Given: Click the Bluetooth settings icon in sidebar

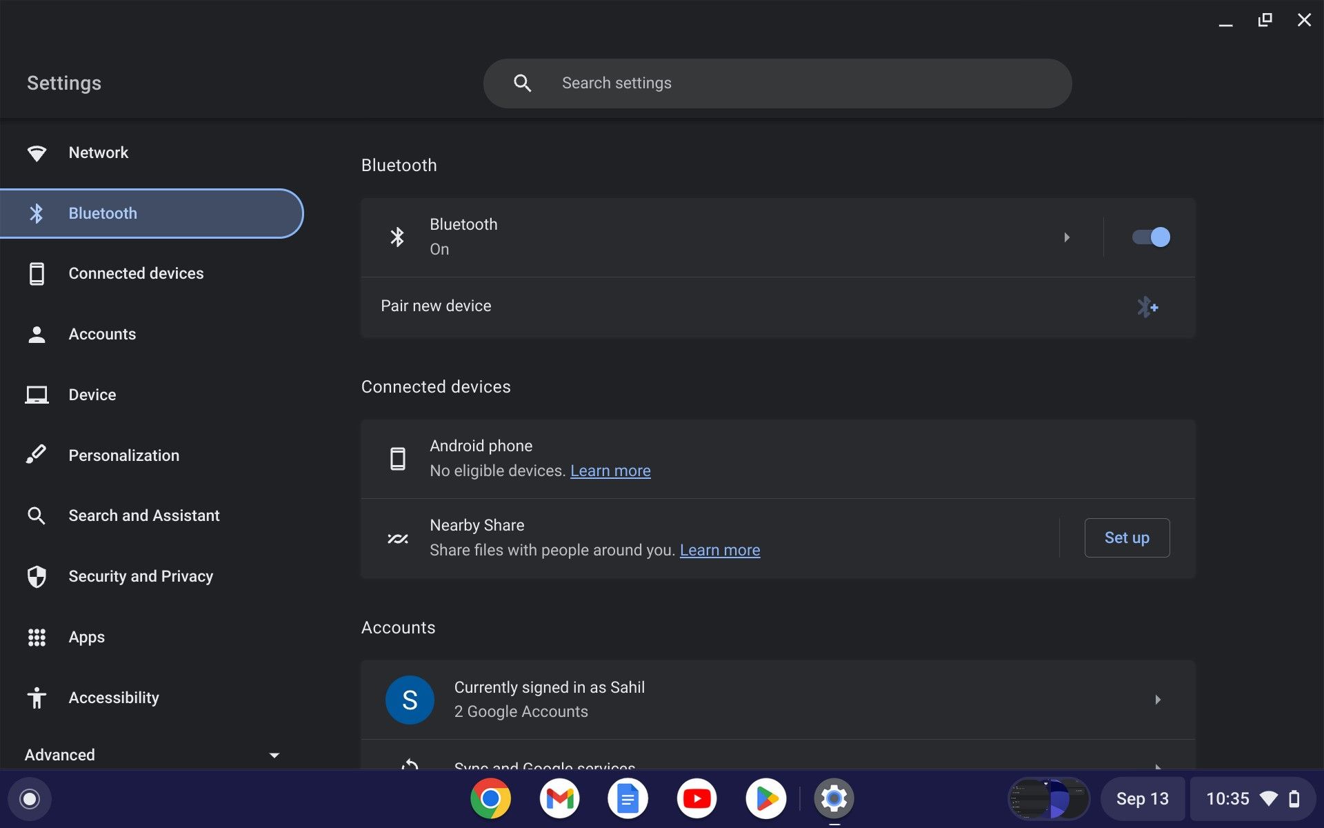Looking at the screenshot, I should [x=35, y=213].
